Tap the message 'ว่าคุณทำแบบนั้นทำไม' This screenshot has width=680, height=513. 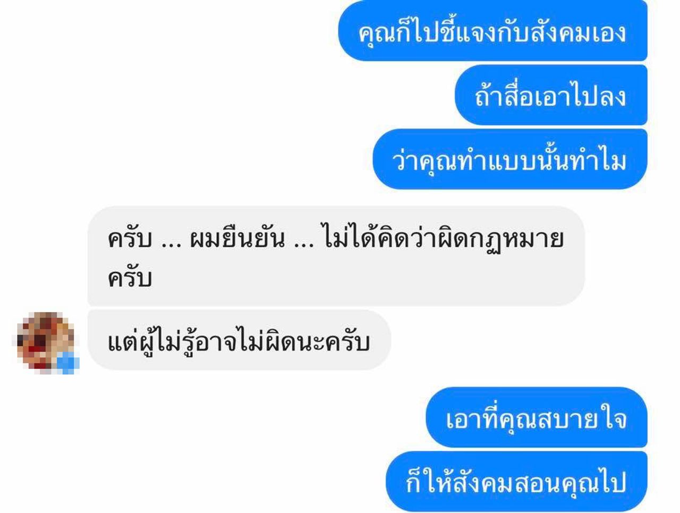coord(510,159)
